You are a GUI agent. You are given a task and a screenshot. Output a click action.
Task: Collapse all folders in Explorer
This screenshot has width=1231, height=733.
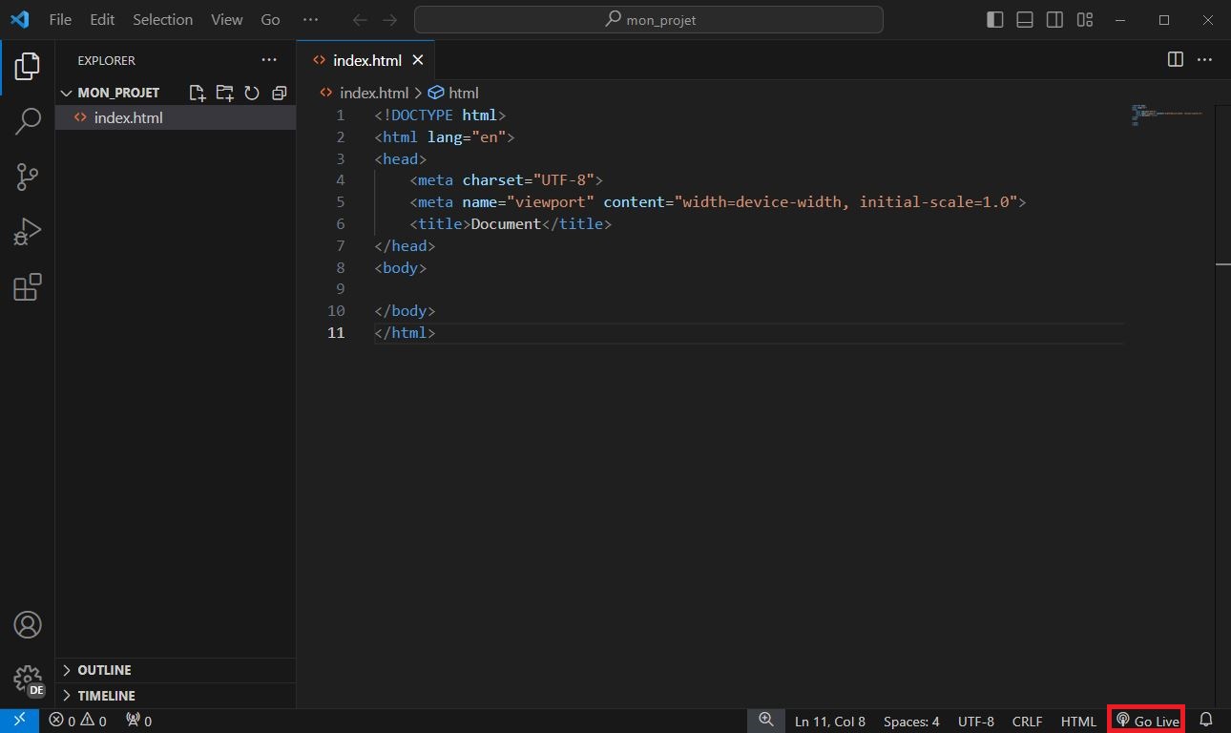279,93
